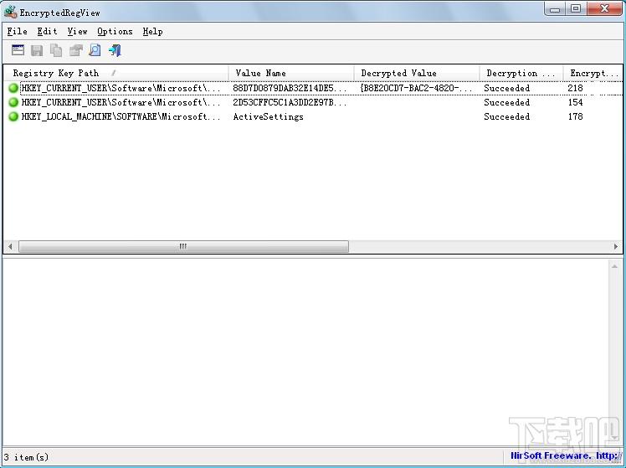This screenshot has width=626, height=468.
Task: Select value name 2D53CFFC5C1A3DD2E97B...
Action: (x=290, y=102)
